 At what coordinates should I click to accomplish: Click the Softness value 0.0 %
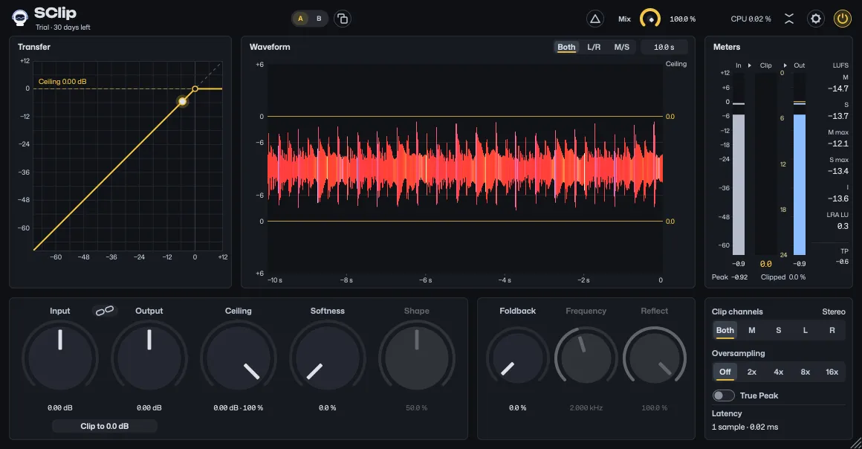[x=328, y=407]
